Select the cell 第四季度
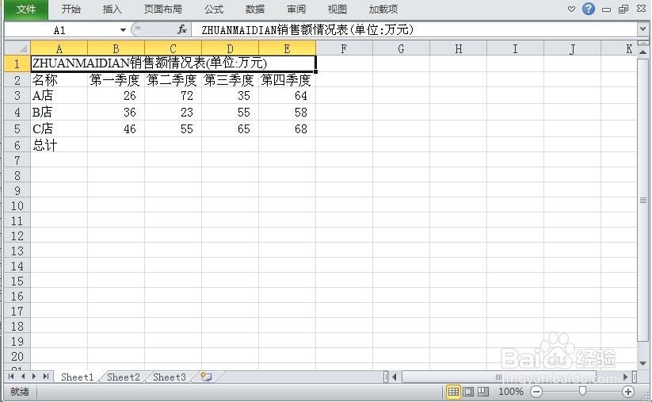 pyautogui.click(x=287, y=79)
